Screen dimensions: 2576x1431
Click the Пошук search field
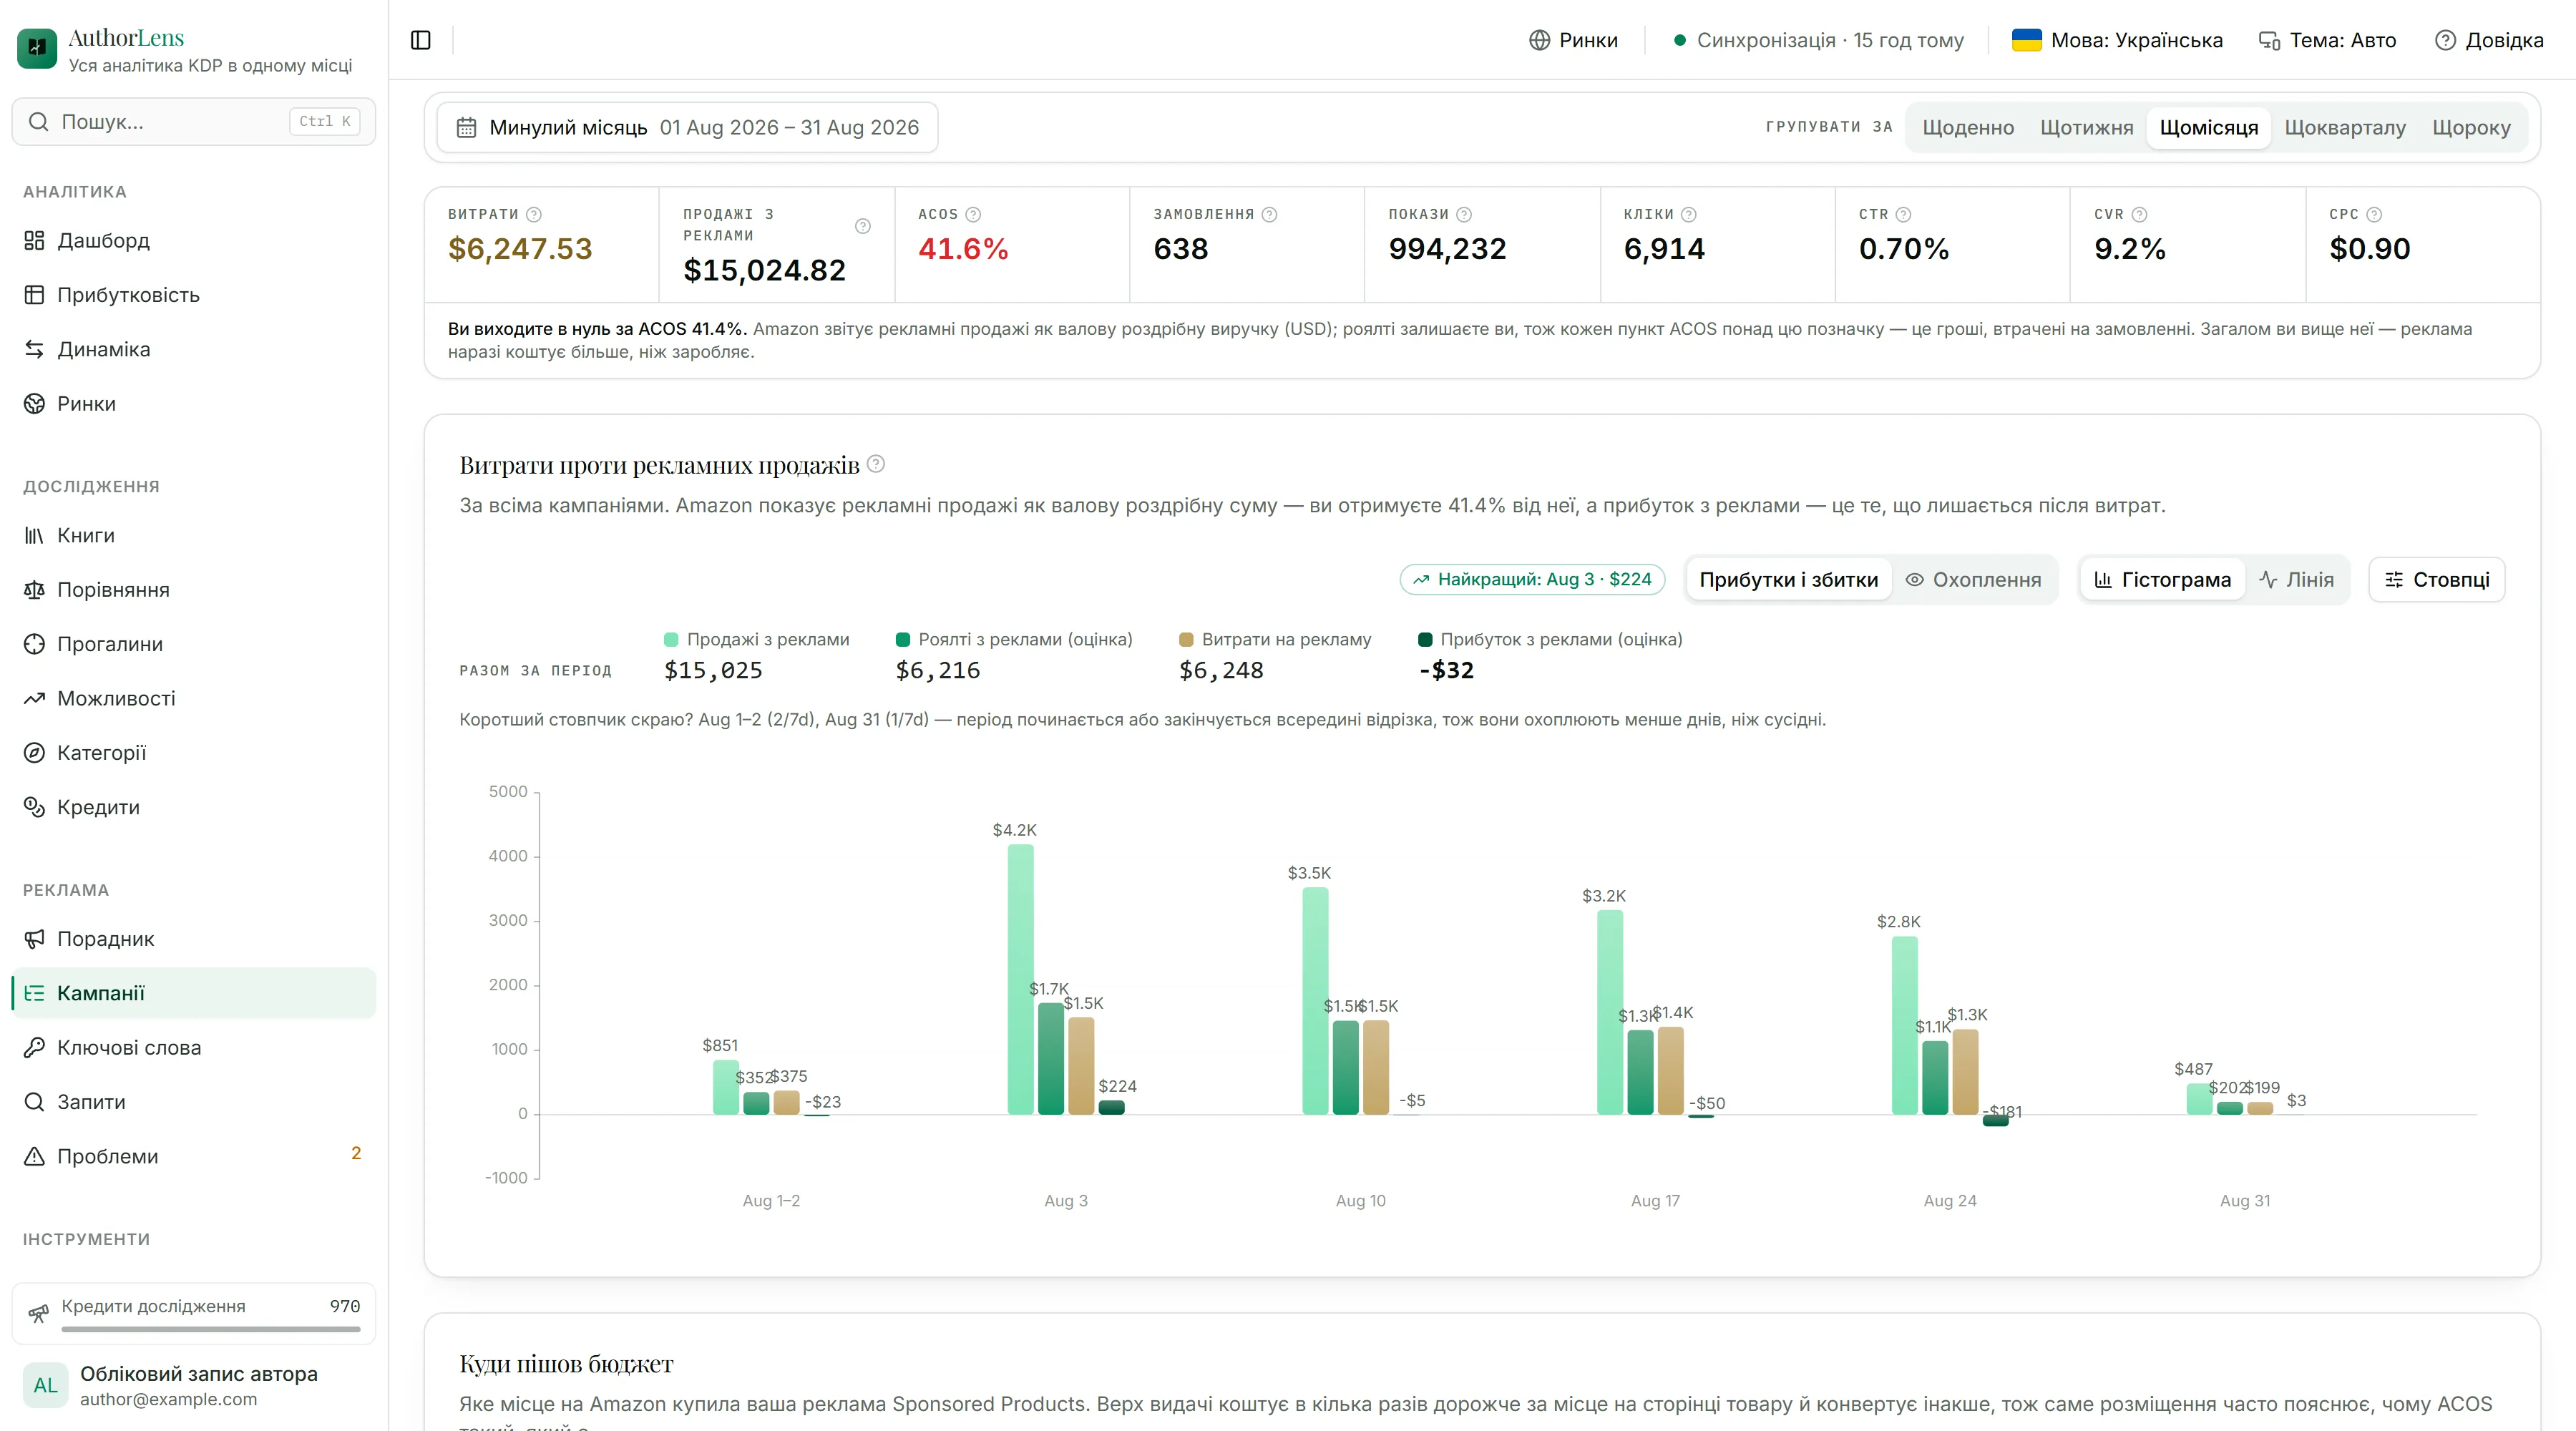click(x=194, y=121)
